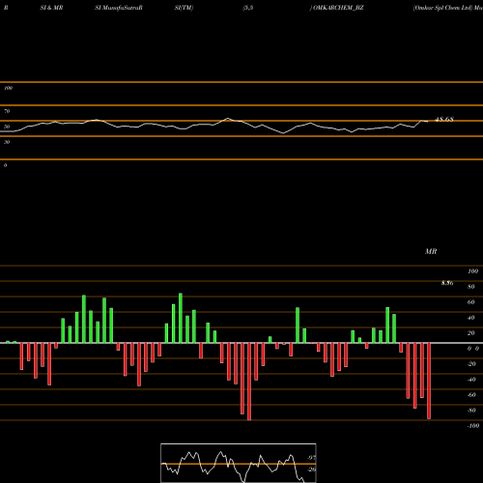This screenshot has height=483, width=483.
Task: Click the MR axis label -60
Action: click(471, 395)
